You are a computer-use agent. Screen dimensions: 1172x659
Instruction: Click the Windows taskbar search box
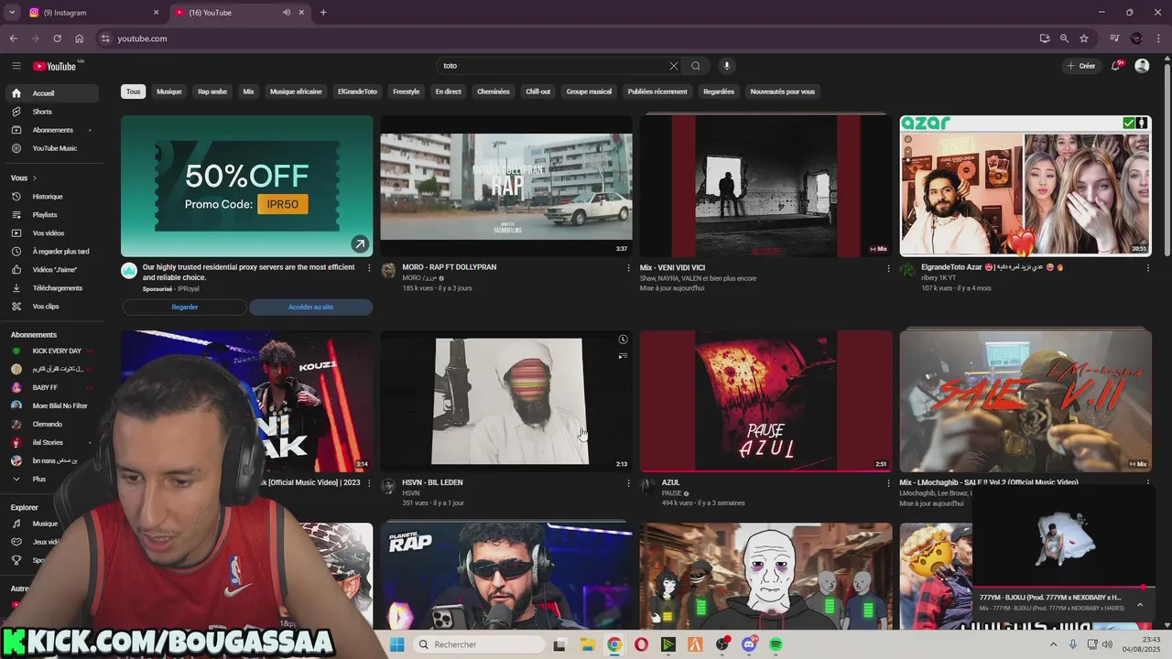click(x=479, y=644)
